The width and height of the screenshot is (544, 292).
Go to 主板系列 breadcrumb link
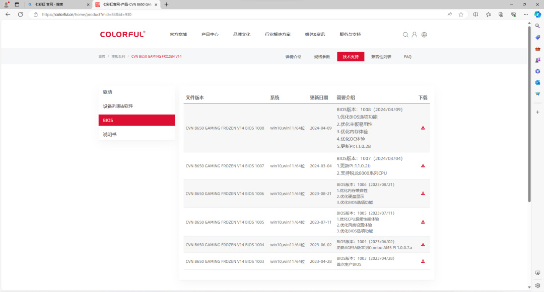[x=118, y=56]
